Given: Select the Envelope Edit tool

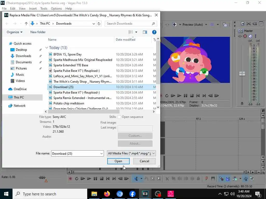Looking at the screenshot, I should [147, 179].
